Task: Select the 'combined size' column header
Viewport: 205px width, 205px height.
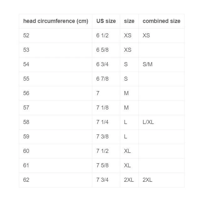Action: 161,21
